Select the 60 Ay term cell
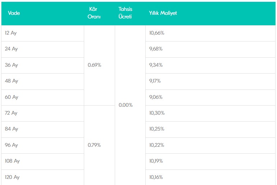This screenshot has width=277, height=185. pyautogui.click(x=42, y=97)
